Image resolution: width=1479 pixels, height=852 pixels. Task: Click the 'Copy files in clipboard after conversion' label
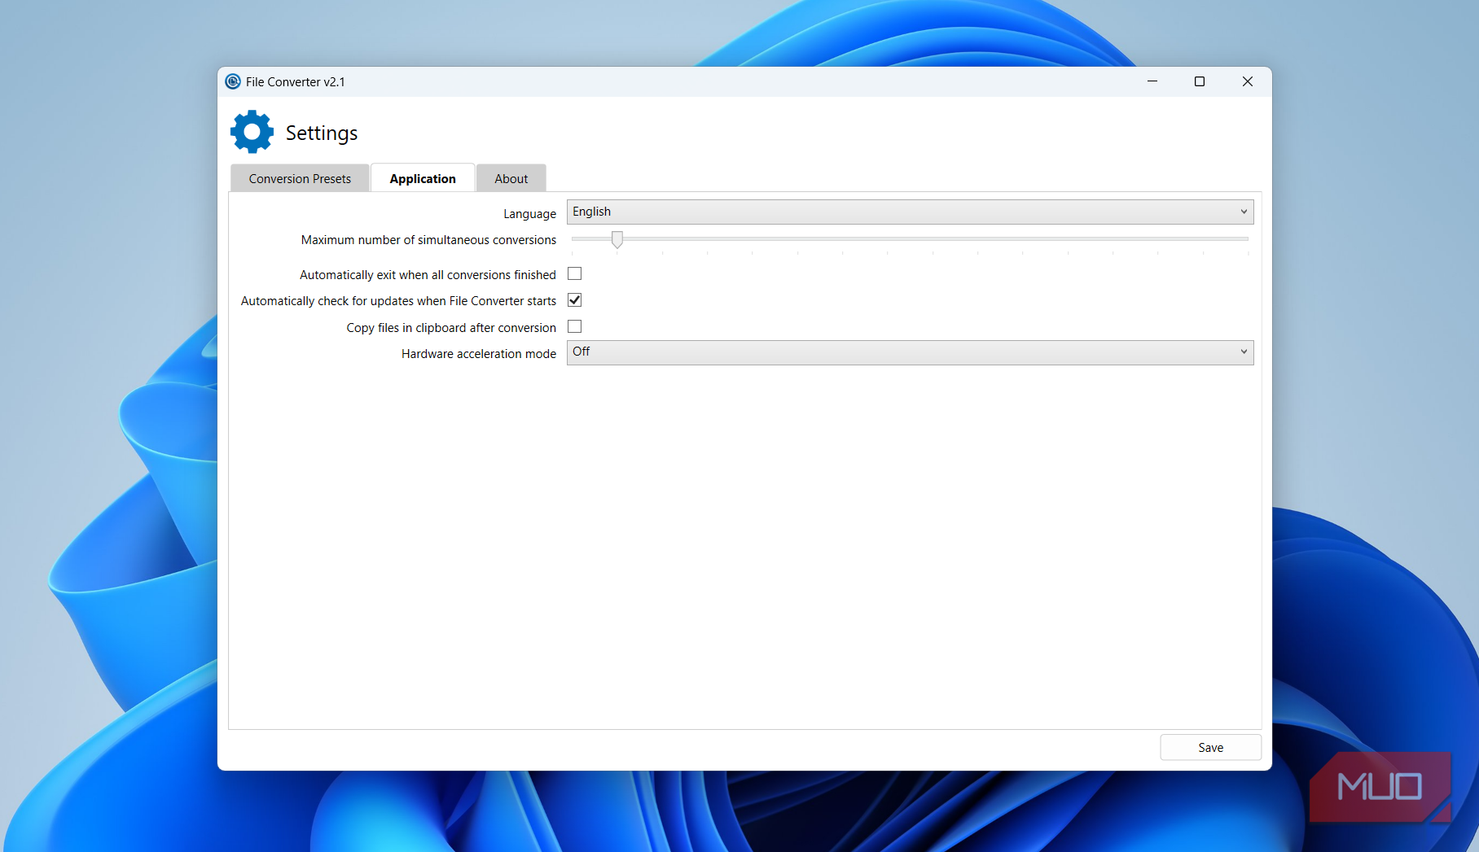pos(451,328)
